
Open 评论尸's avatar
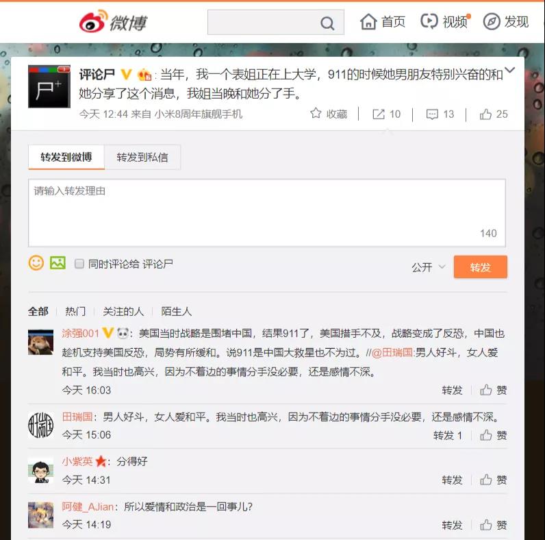click(x=49, y=86)
